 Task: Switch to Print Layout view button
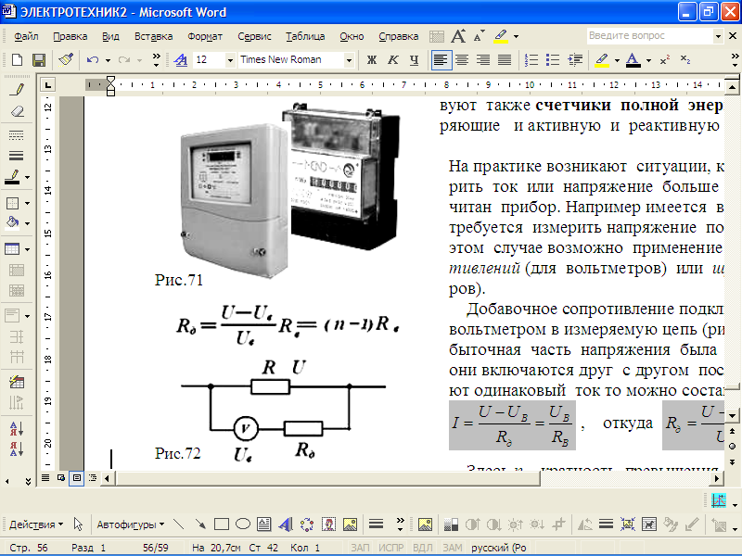click(x=76, y=478)
